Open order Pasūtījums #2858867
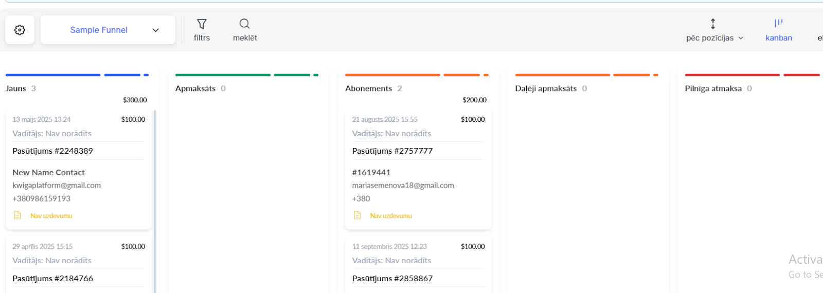Image resolution: width=823 pixels, height=293 pixels. (392, 279)
